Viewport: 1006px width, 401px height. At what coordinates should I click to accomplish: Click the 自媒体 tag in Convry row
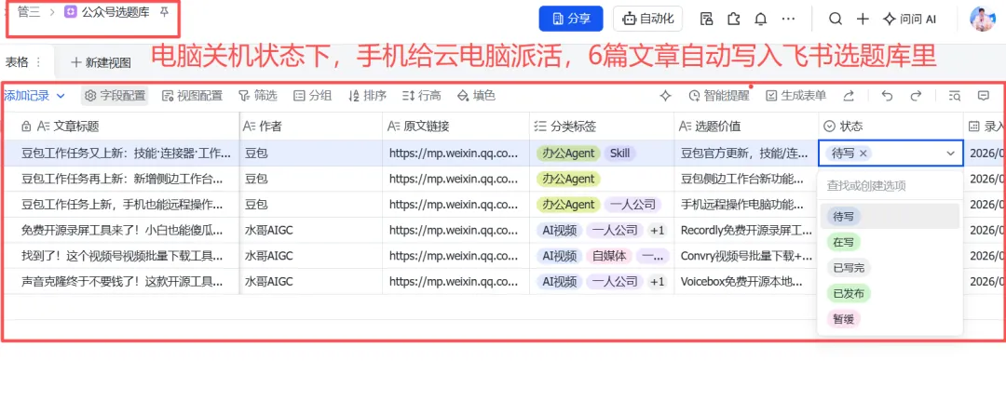[x=609, y=256]
